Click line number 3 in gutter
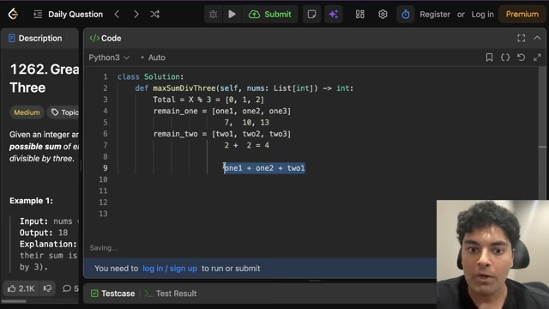This screenshot has width=549, height=309. 105,100
